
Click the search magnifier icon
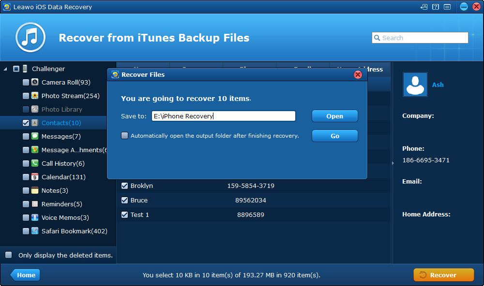pyautogui.click(x=377, y=38)
